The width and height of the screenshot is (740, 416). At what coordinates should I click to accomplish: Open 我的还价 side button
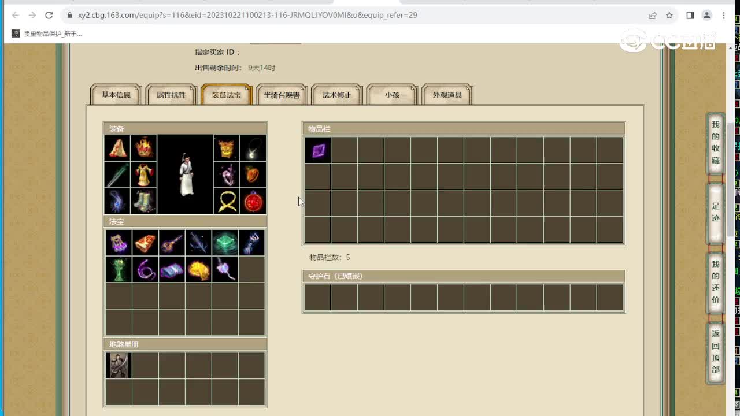(x=716, y=283)
